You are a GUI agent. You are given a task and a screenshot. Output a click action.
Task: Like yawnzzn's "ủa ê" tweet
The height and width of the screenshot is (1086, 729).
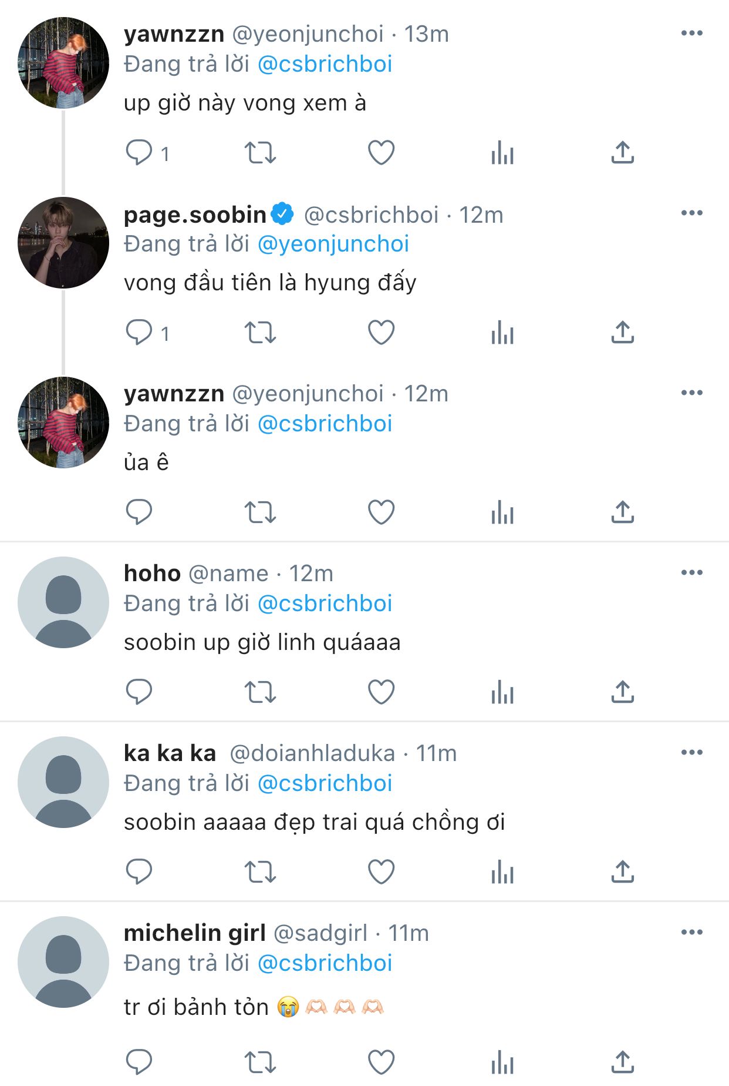[381, 512]
